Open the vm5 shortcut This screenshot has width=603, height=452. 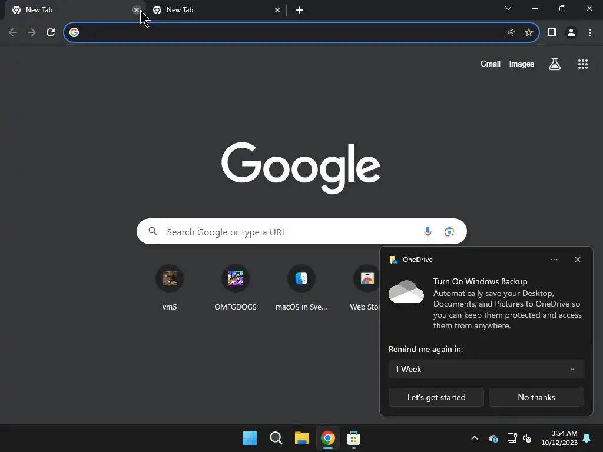coord(170,287)
